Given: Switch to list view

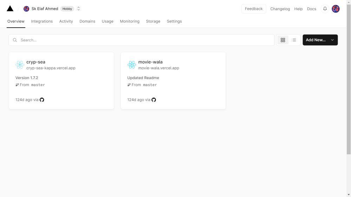Looking at the screenshot, I should click(x=294, y=40).
